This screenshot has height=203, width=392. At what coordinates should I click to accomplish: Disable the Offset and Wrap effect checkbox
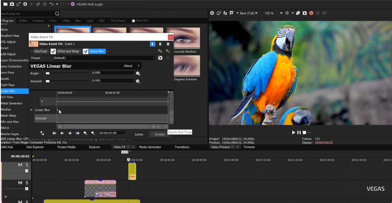tap(53, 51)
